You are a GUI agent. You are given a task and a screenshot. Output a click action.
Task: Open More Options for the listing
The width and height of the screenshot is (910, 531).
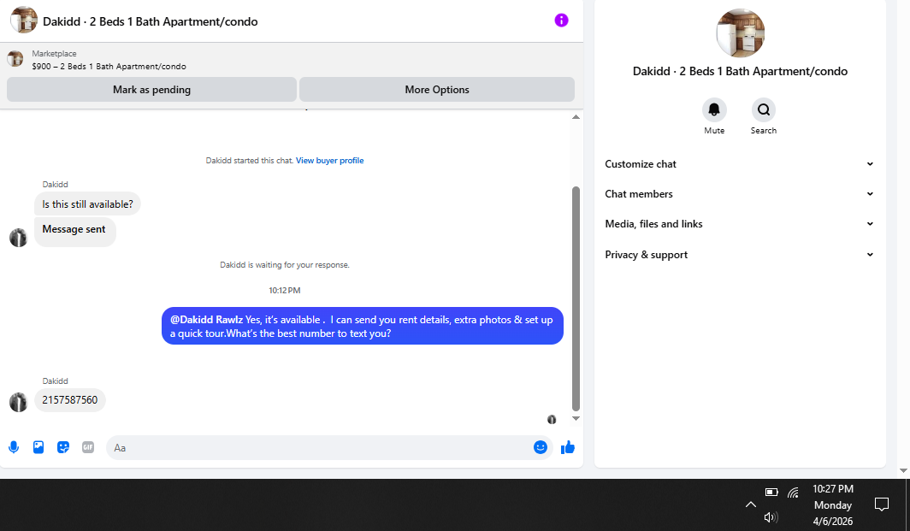[x=437, y=90]
